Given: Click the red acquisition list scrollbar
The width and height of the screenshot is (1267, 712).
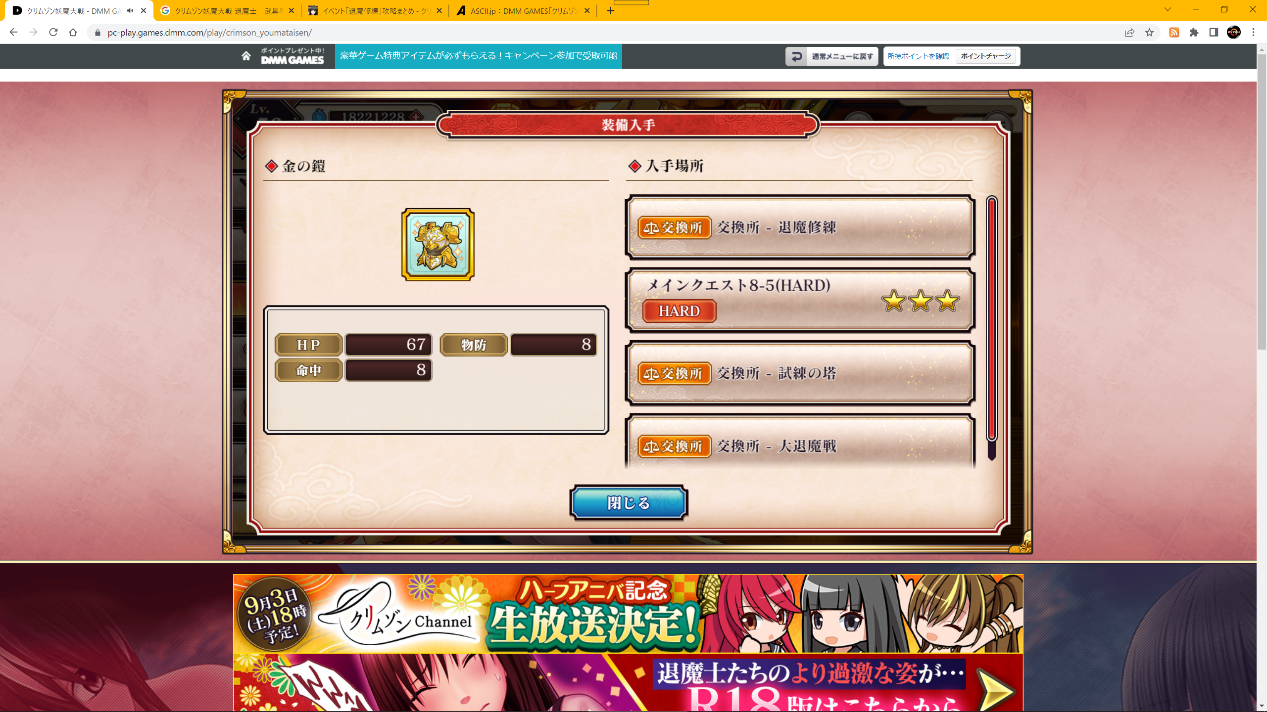Looking at the screenshot, I should pyautogui.click(x=991, y=319).
